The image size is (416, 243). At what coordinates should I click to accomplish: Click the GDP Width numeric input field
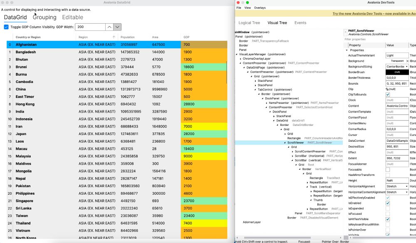tap(90, 27)
